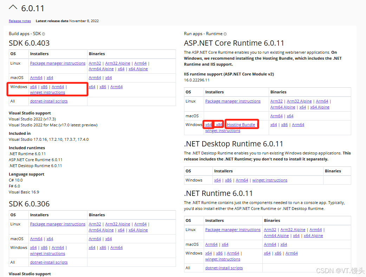Viewport: 366px width, 277px height.
Task: Open .NET Runtime Linux Package manager instructions
Action: pos(233,230)
